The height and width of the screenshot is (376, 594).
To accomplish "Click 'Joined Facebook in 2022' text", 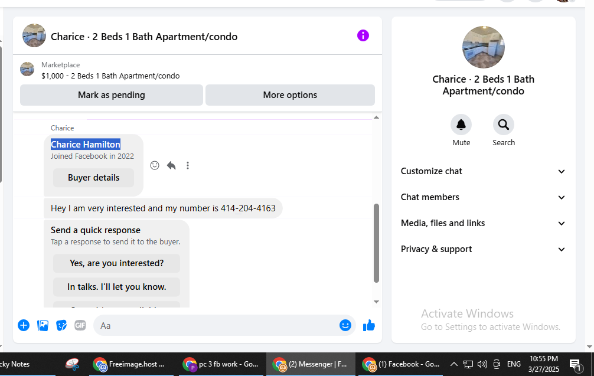I will [93, 156].
